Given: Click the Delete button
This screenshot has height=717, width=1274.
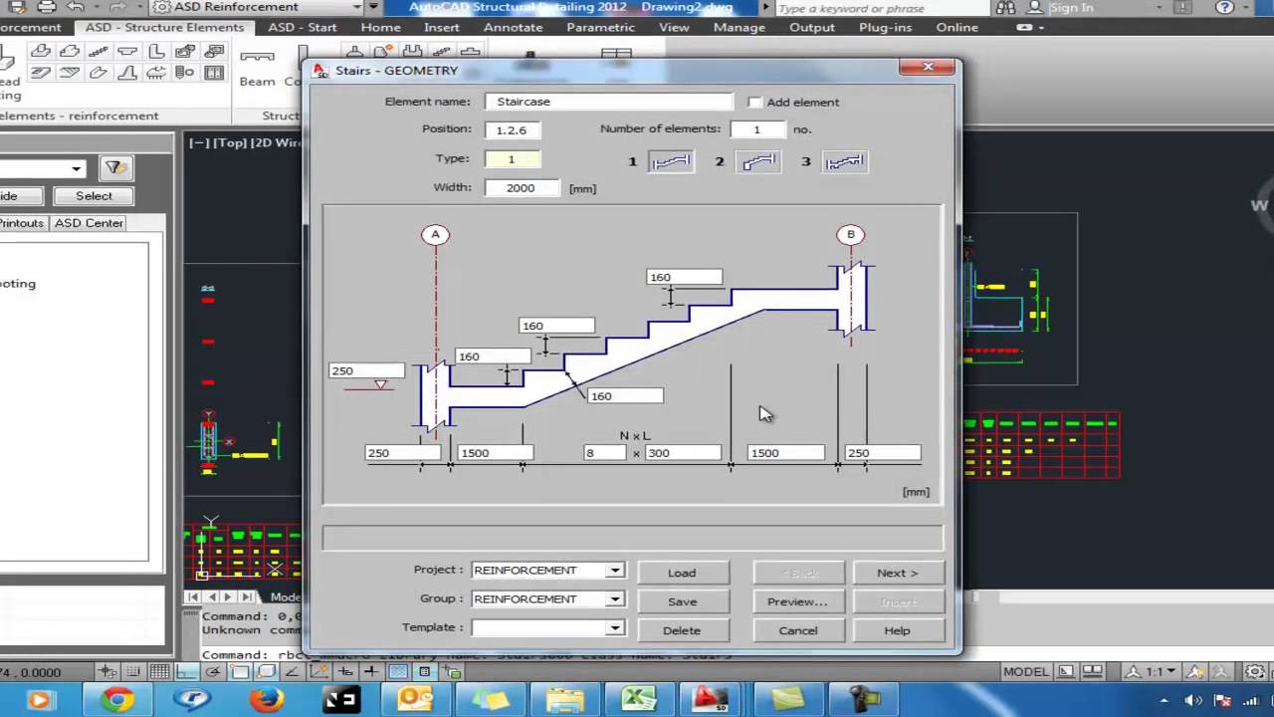Looking at the screenshot, I should [x=682, y=630].
